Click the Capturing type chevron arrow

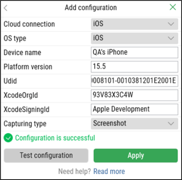point(171,124)
